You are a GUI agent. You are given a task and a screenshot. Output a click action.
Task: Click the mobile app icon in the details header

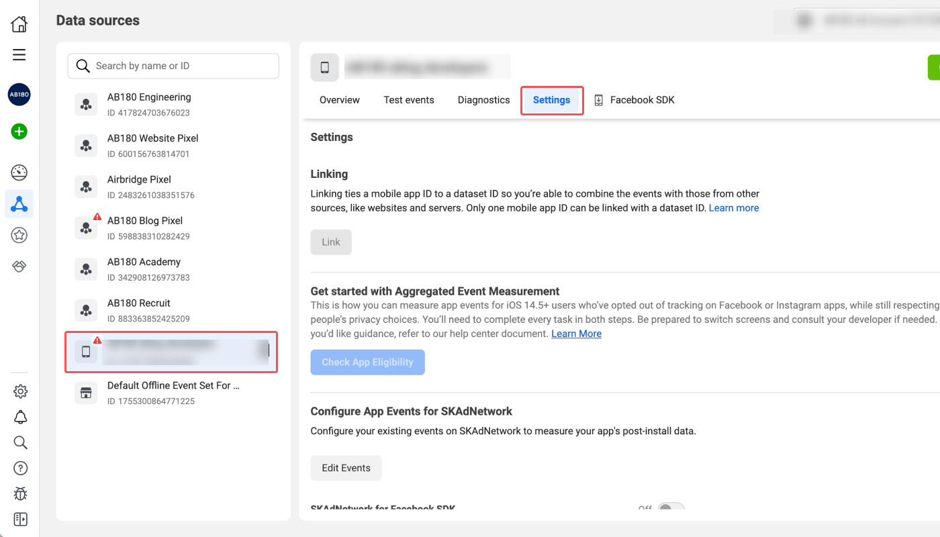pos(325,67)
